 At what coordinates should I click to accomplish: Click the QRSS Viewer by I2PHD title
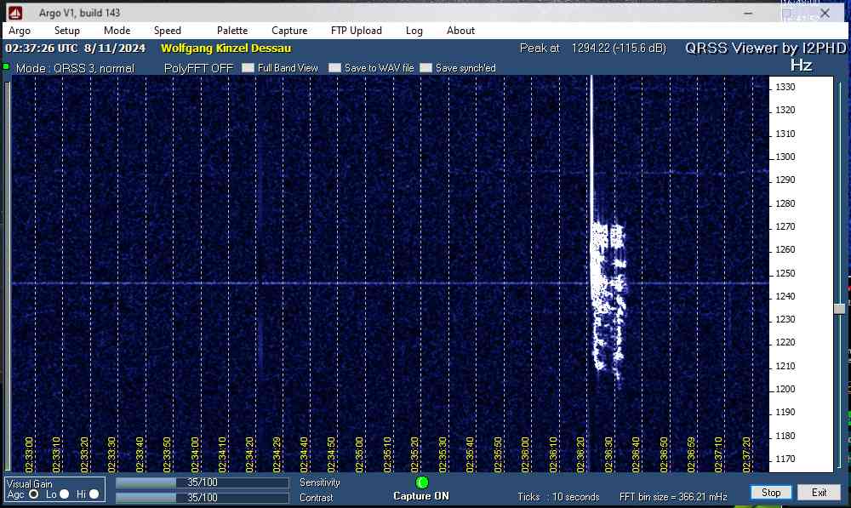(765, 48)
